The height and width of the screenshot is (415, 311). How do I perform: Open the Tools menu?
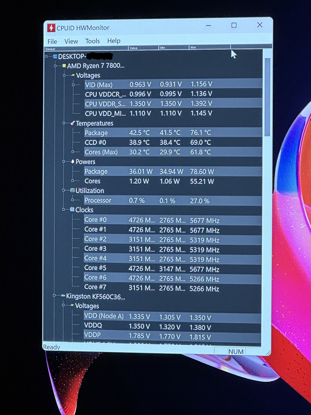click(92, 41)
